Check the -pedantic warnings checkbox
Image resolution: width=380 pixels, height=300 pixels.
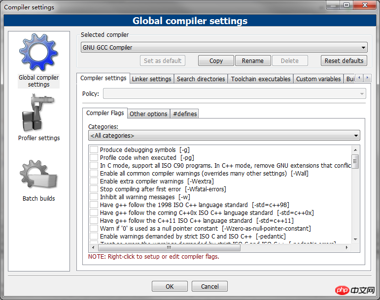click(x=94, y=236)
